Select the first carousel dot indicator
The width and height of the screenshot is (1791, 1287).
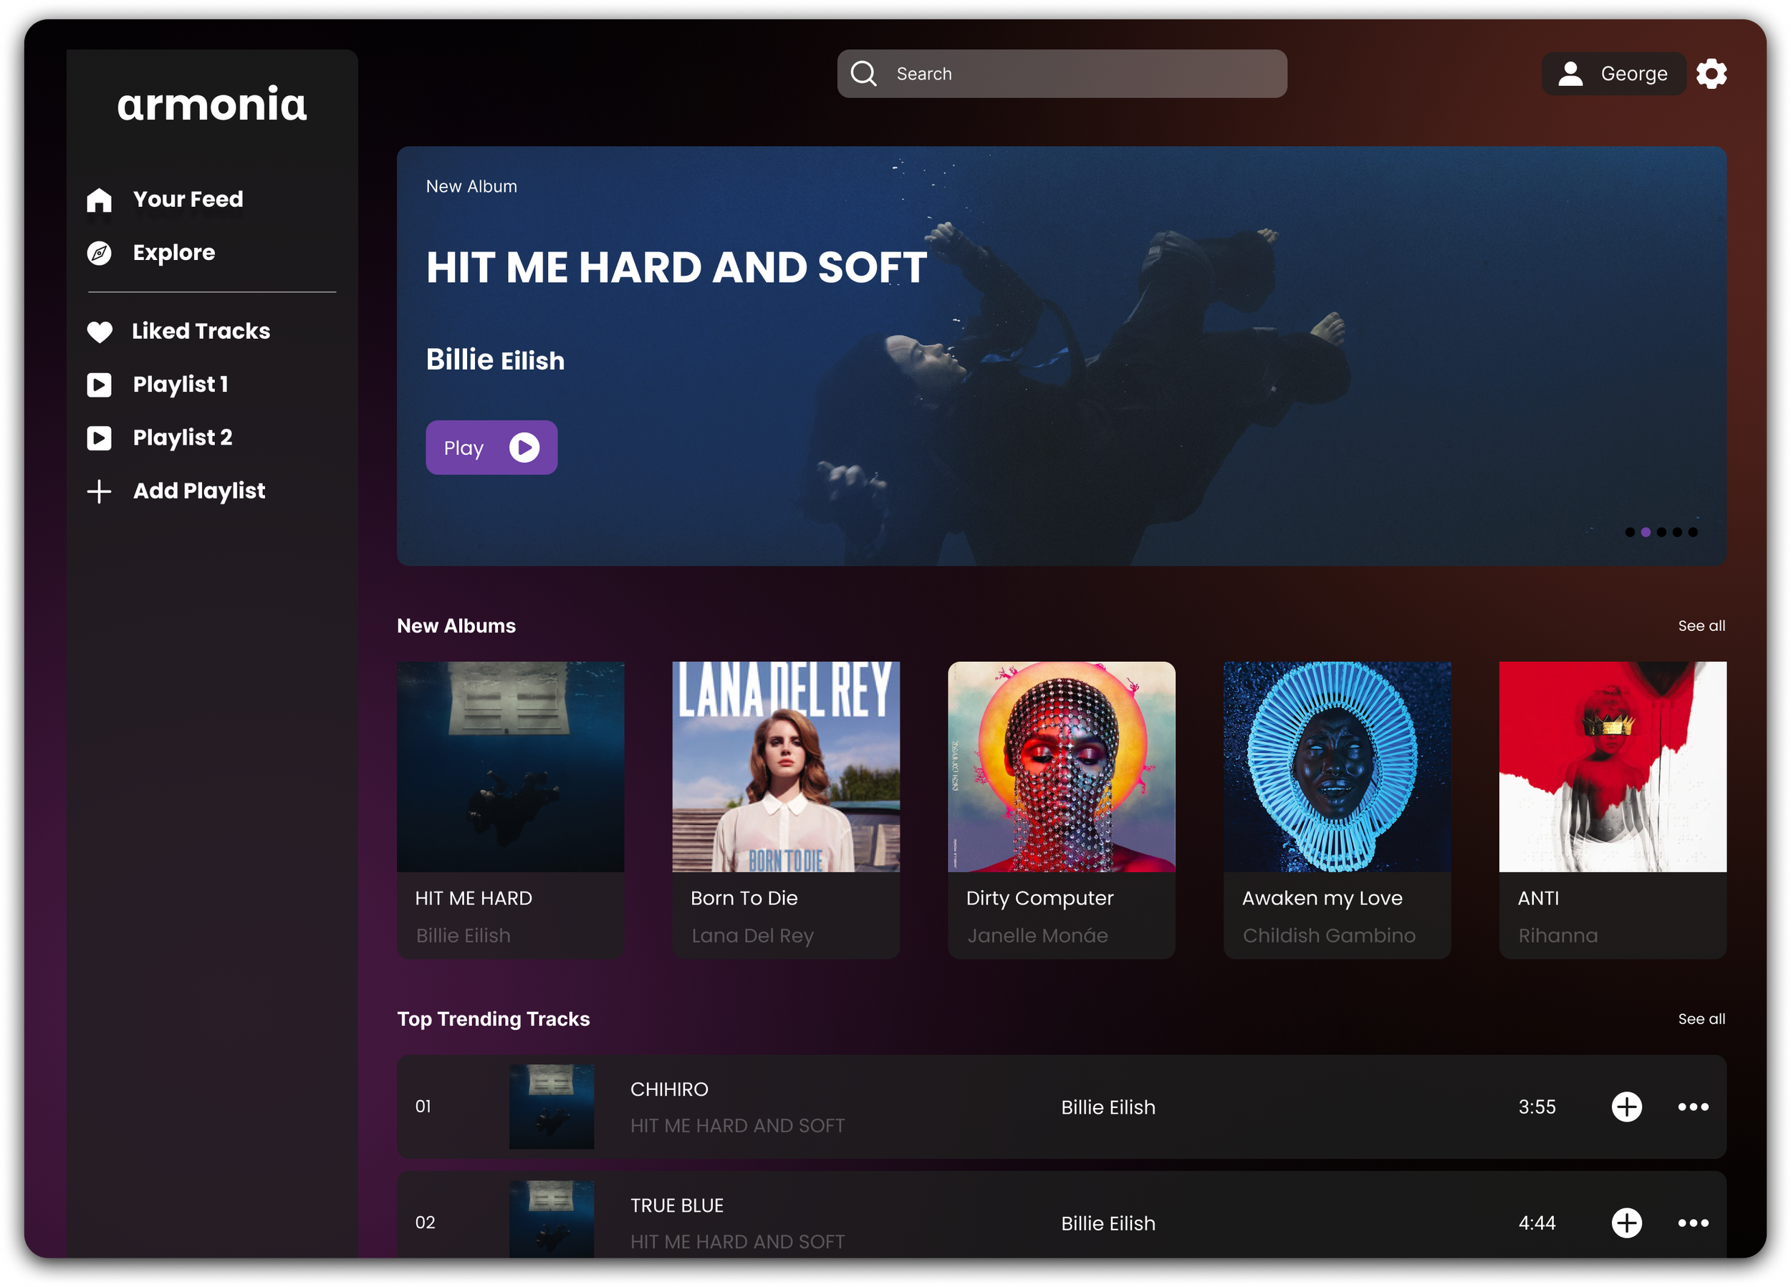click(1630, 532)
